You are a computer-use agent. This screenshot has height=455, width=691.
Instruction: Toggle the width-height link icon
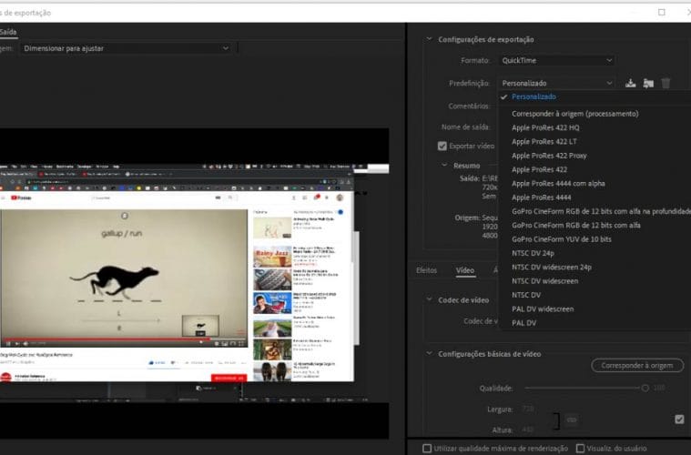click(x=572, y=420)
